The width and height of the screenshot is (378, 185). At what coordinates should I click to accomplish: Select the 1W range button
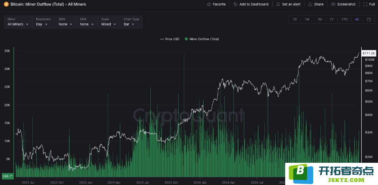(x=307, y=20)
